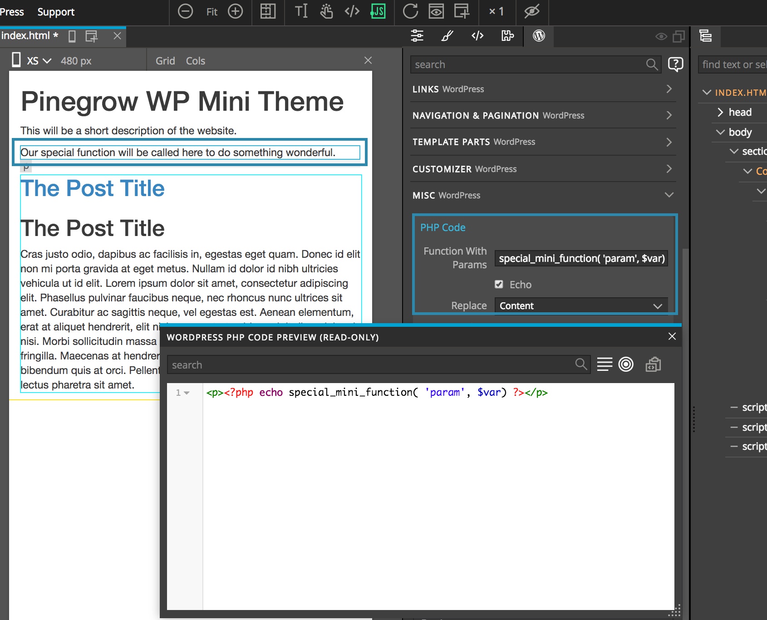Expand NAVIGATION & PAGINATION WordPress section
The image size is (767, 620).
point(543,115)
